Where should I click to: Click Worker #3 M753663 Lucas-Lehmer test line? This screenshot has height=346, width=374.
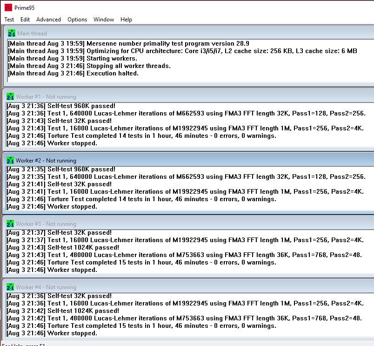click(184, 255)
